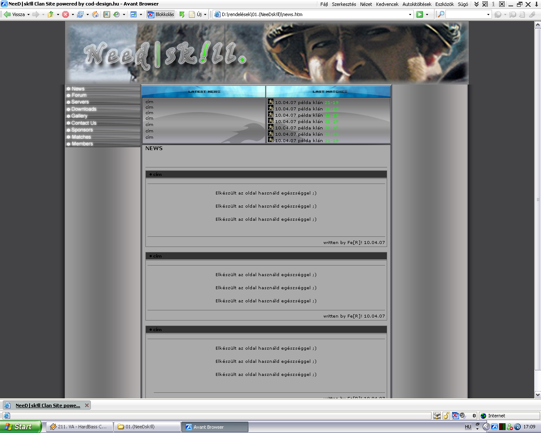Open the Favorites bookmarks panel icon
Image resolution: width=541 pixels, height=433 pixels.
107,14
